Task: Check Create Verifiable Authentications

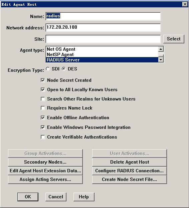Action: [43, 137]
